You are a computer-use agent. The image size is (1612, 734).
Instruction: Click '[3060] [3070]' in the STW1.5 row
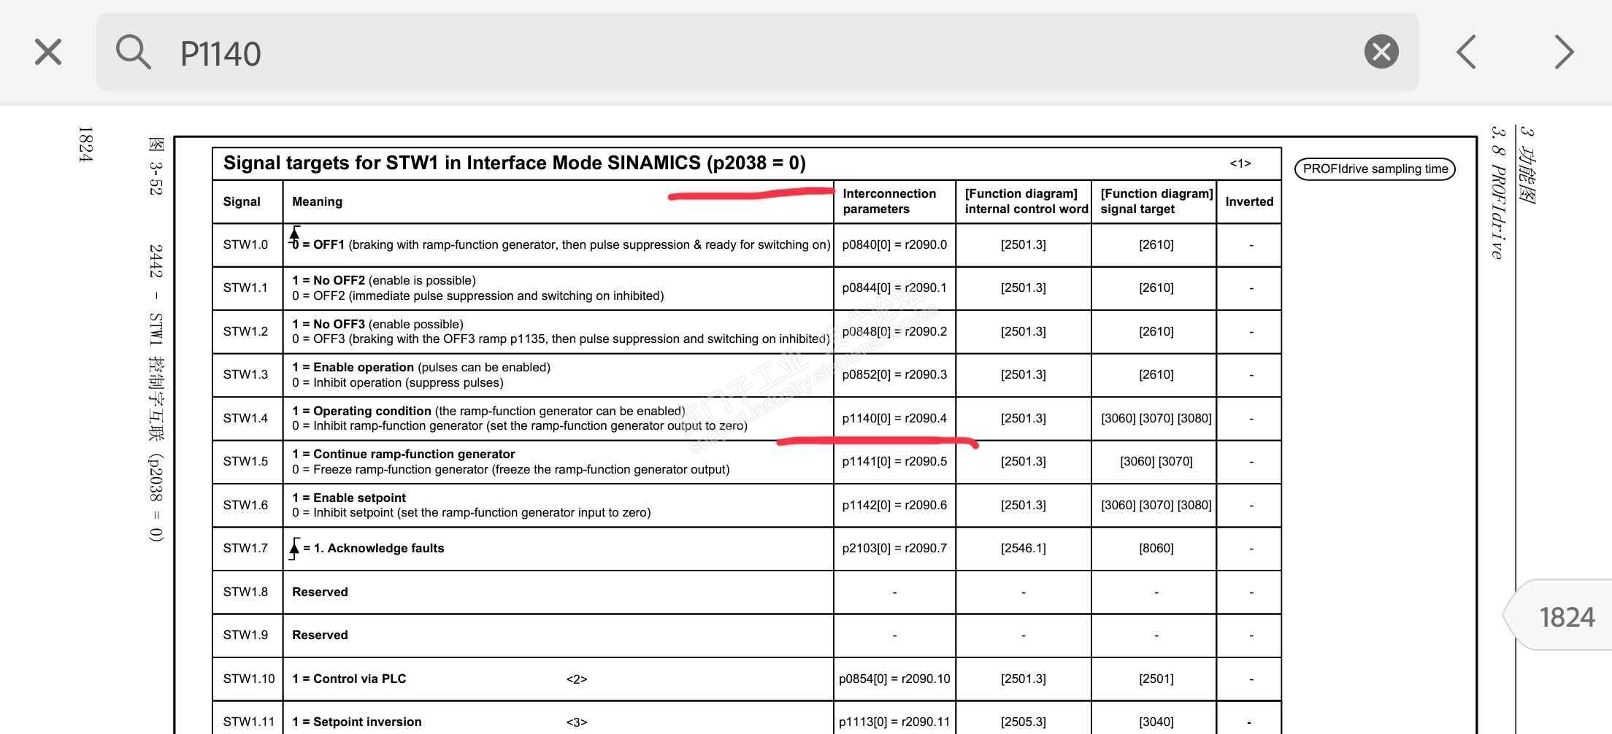coord(1156,461)
